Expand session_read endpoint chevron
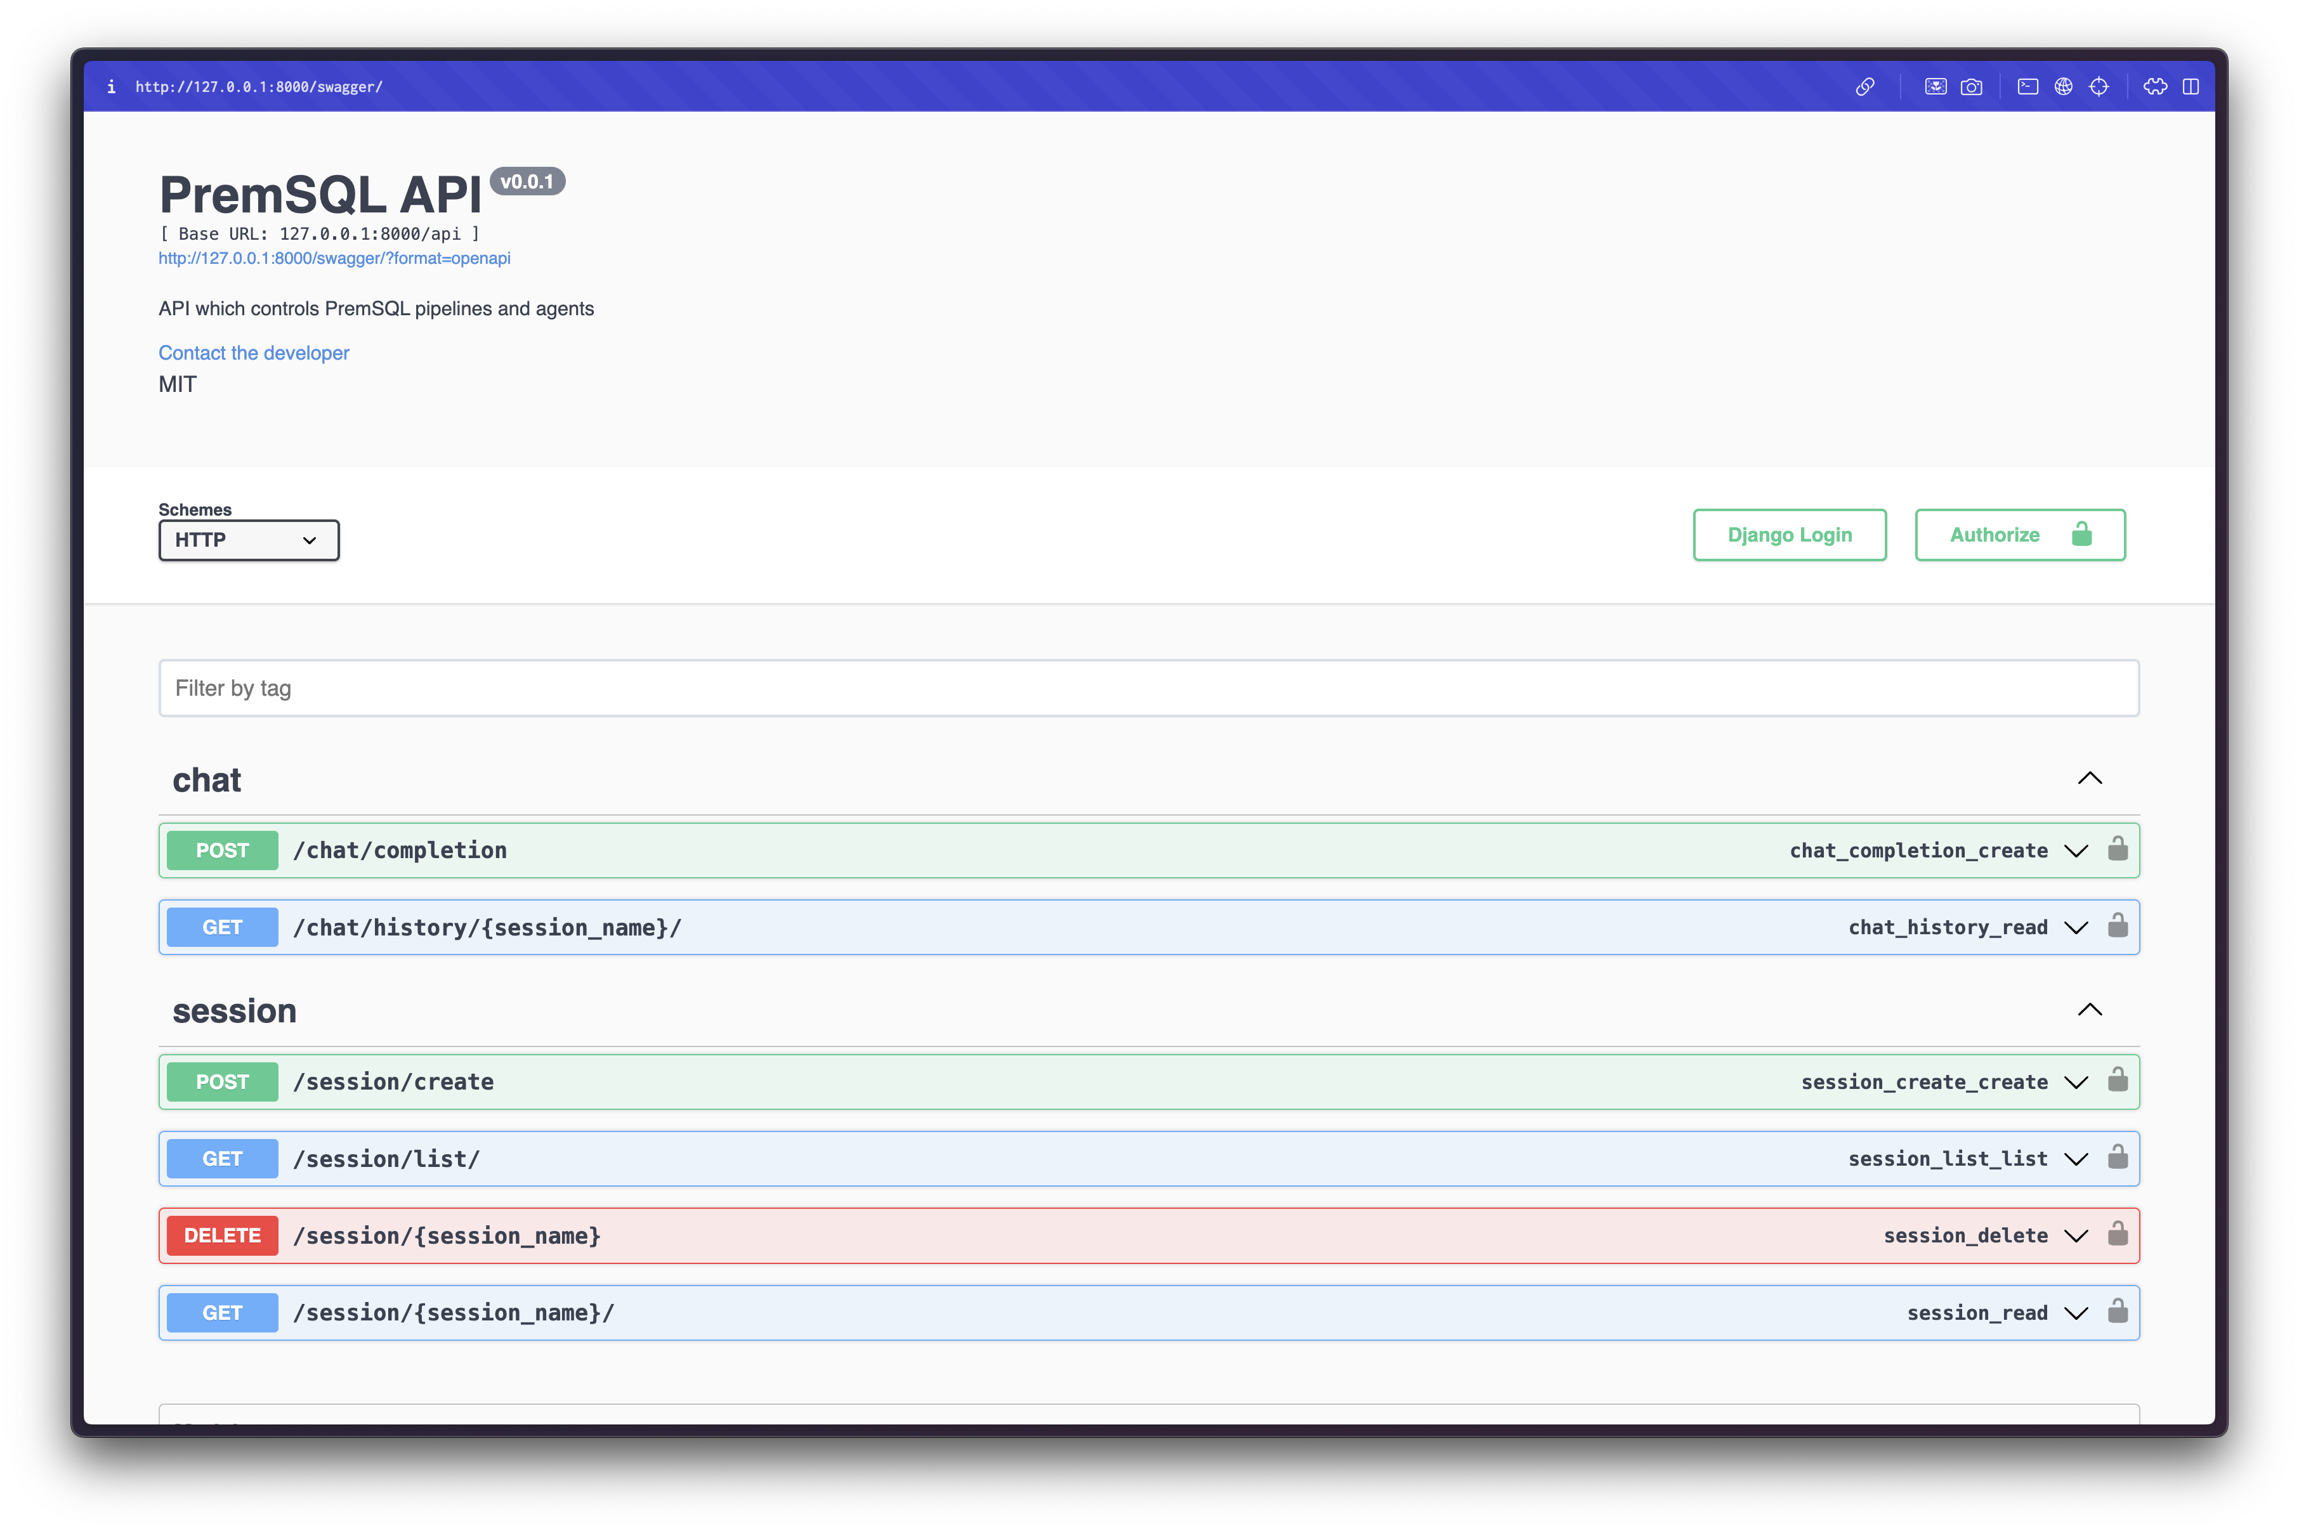Image resolution: width=2299 pixels, height=1531 pixels. pyautogui.click(x=2075, y=1314)
